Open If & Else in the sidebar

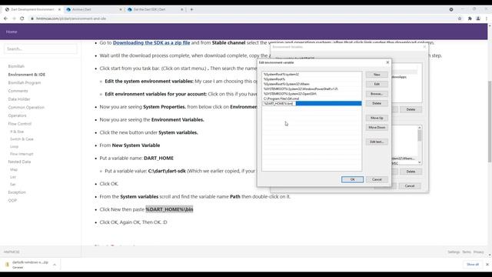point(17,132)
